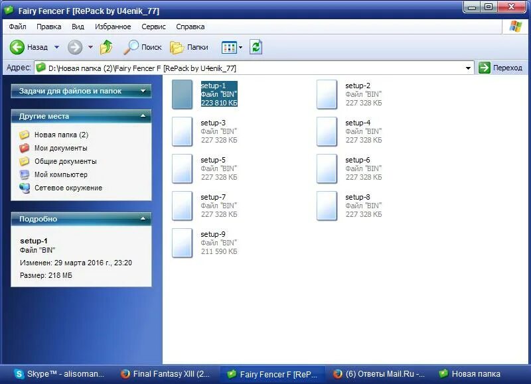Select the setup-1 file icon

point(182,94)
